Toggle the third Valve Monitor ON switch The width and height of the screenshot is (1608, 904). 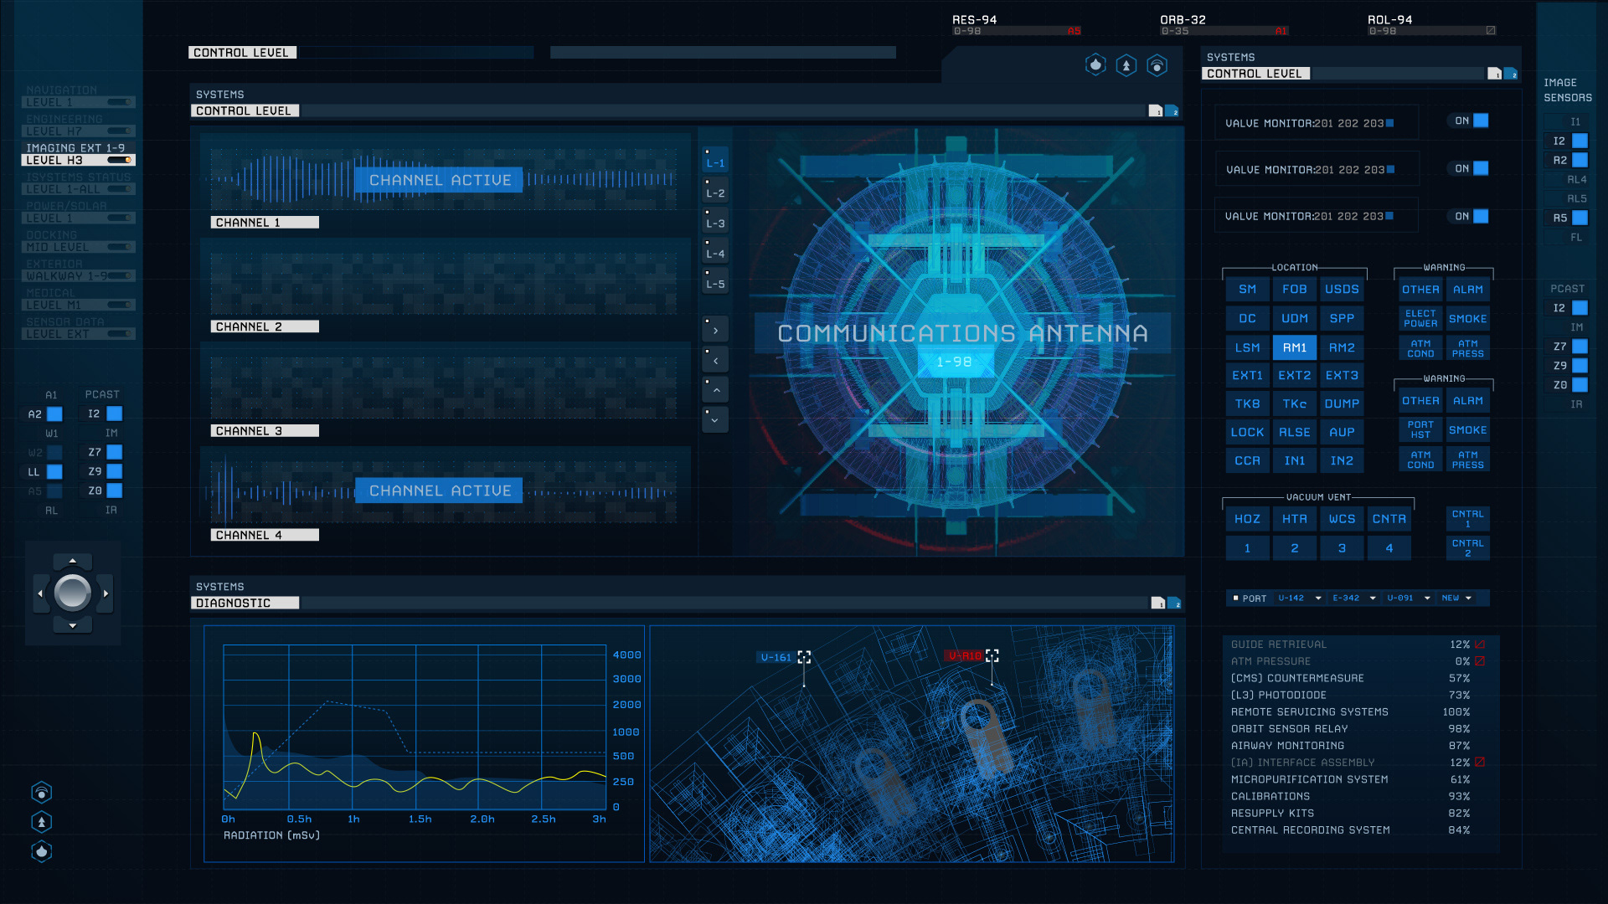[1480, 216]
